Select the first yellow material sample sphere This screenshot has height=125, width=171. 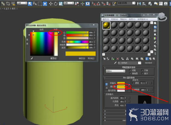(x=106, y=26)
